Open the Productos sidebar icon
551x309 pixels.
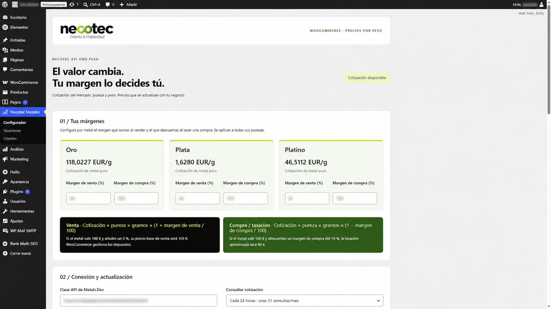tap(5, 92)
